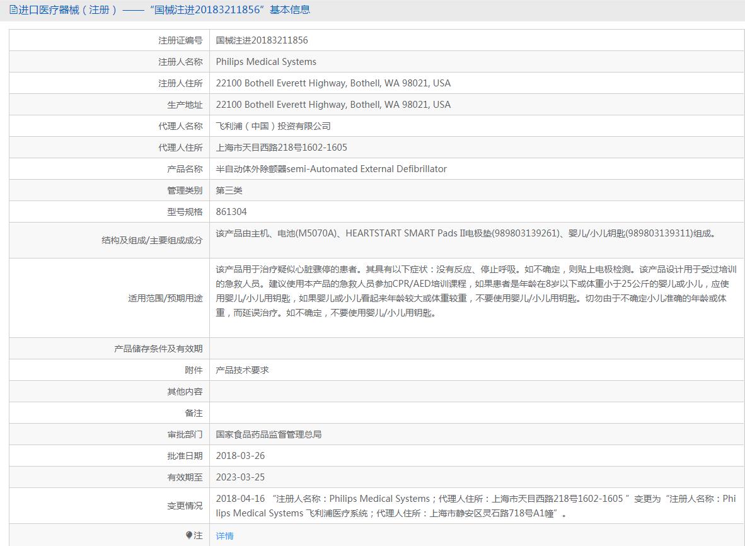Click expiry date 2023-03-25
Viewport: 745px width, 546px height.
click(x=240, y=477)
